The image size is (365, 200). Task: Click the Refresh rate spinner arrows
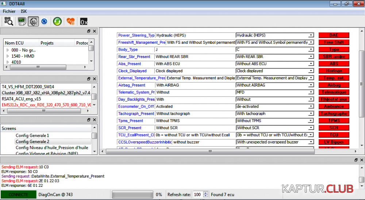(x=205, y=195)
